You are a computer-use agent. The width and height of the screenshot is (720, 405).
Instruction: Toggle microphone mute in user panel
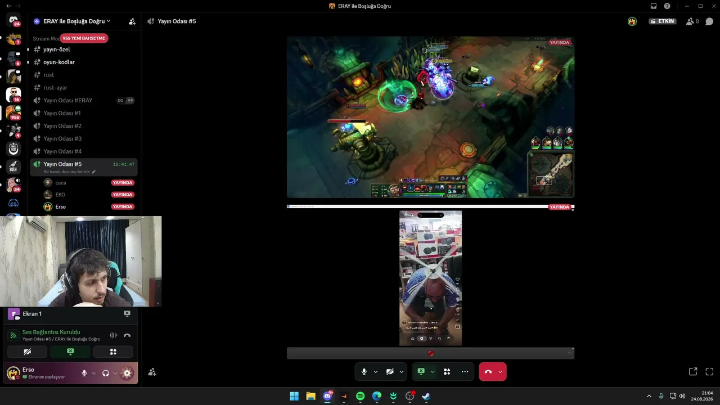[x=84, y=373]
